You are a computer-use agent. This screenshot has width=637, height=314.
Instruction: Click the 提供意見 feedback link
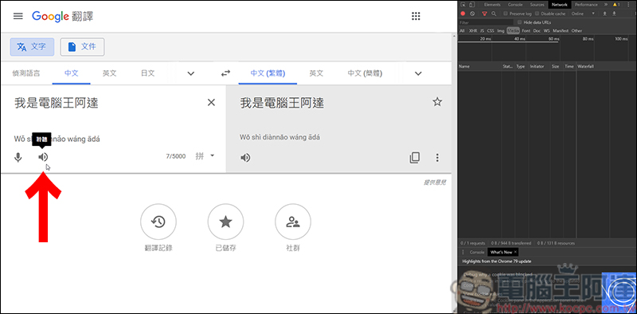pos(435,183)
